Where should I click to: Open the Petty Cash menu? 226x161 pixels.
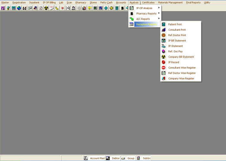click(x=106, y=2)
